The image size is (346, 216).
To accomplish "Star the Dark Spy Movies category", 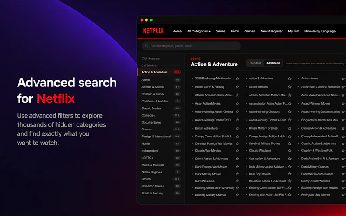I will 290,174.
